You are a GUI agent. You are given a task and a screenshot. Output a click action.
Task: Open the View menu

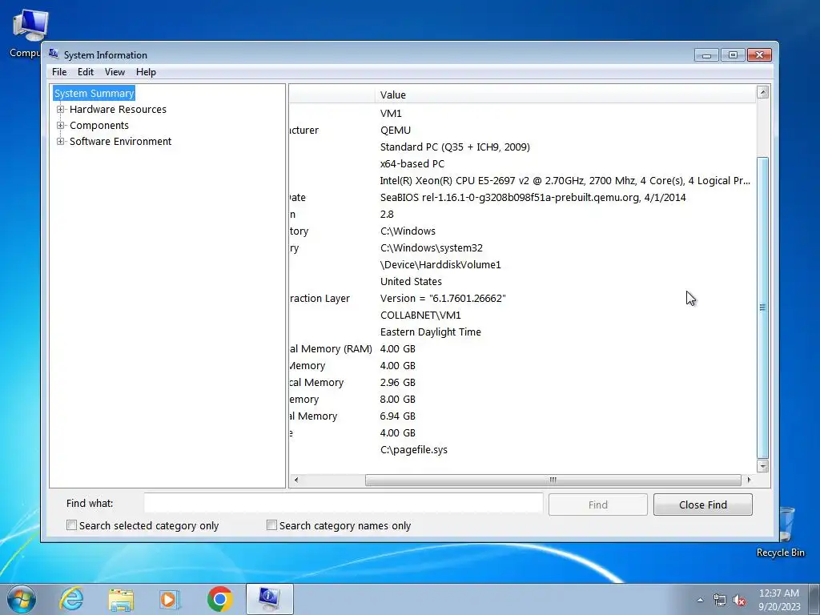[x=115, y=72]
